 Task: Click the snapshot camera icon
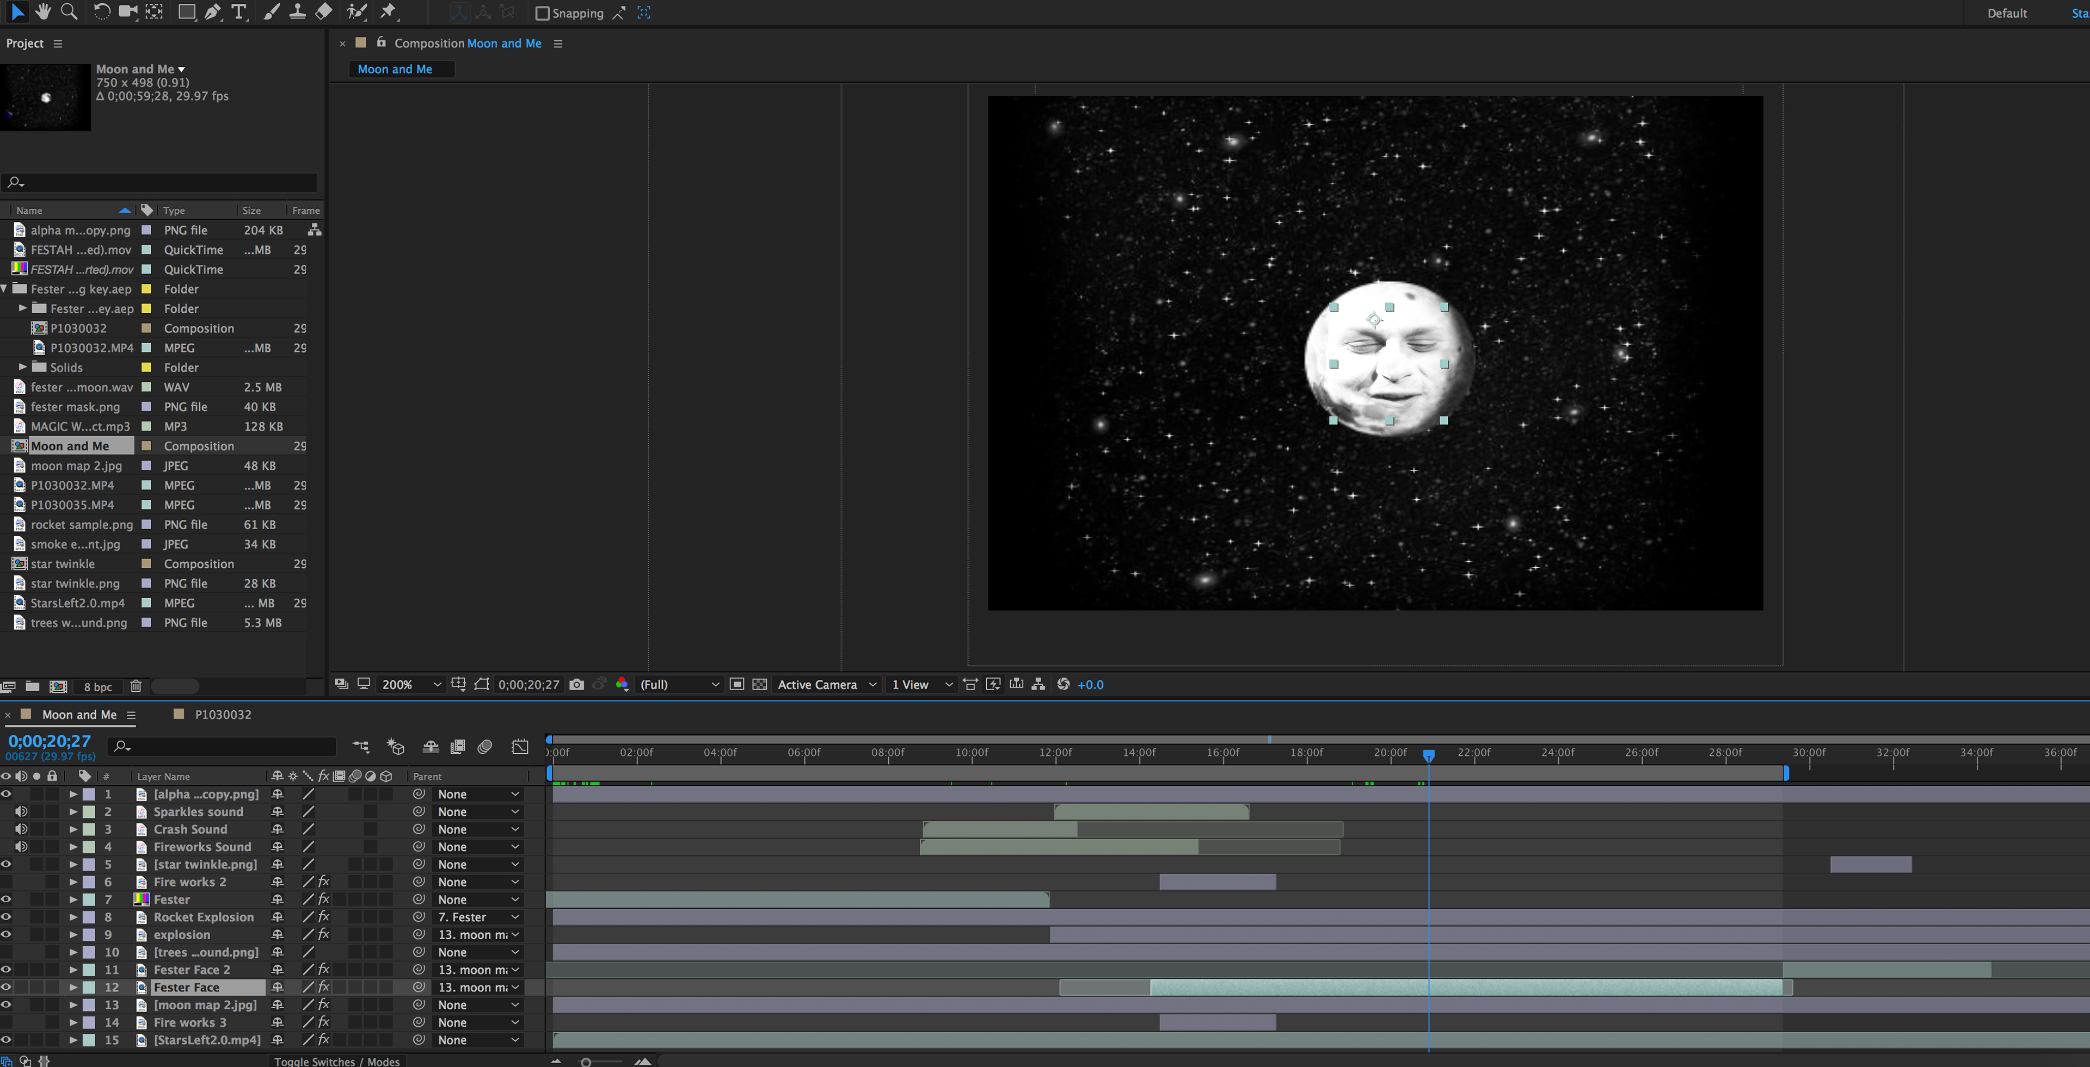[576, 684]
